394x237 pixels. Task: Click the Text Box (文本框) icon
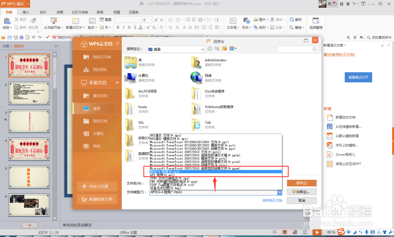click(233, 21)
